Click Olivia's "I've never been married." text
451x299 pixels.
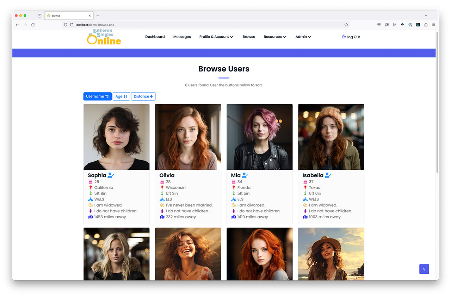[189, 205]
